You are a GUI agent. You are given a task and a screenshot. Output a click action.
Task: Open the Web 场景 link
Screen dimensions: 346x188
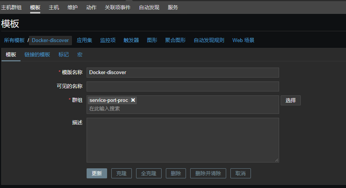coord(243,40)
